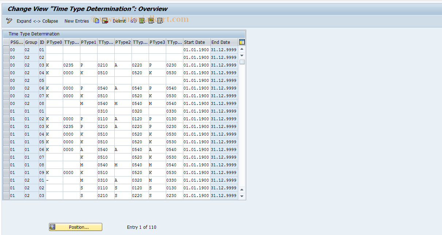Select row selector for entry 00 02 03
The height and width of the screenshot is (235, 442).
pos(6,65)
